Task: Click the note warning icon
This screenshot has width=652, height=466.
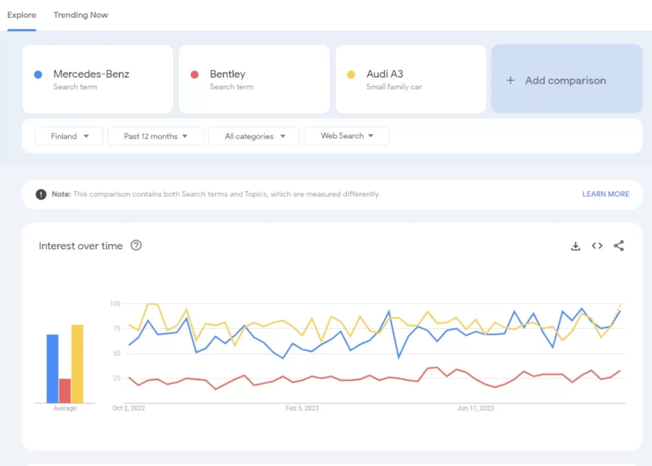Action: pos(41,195)
